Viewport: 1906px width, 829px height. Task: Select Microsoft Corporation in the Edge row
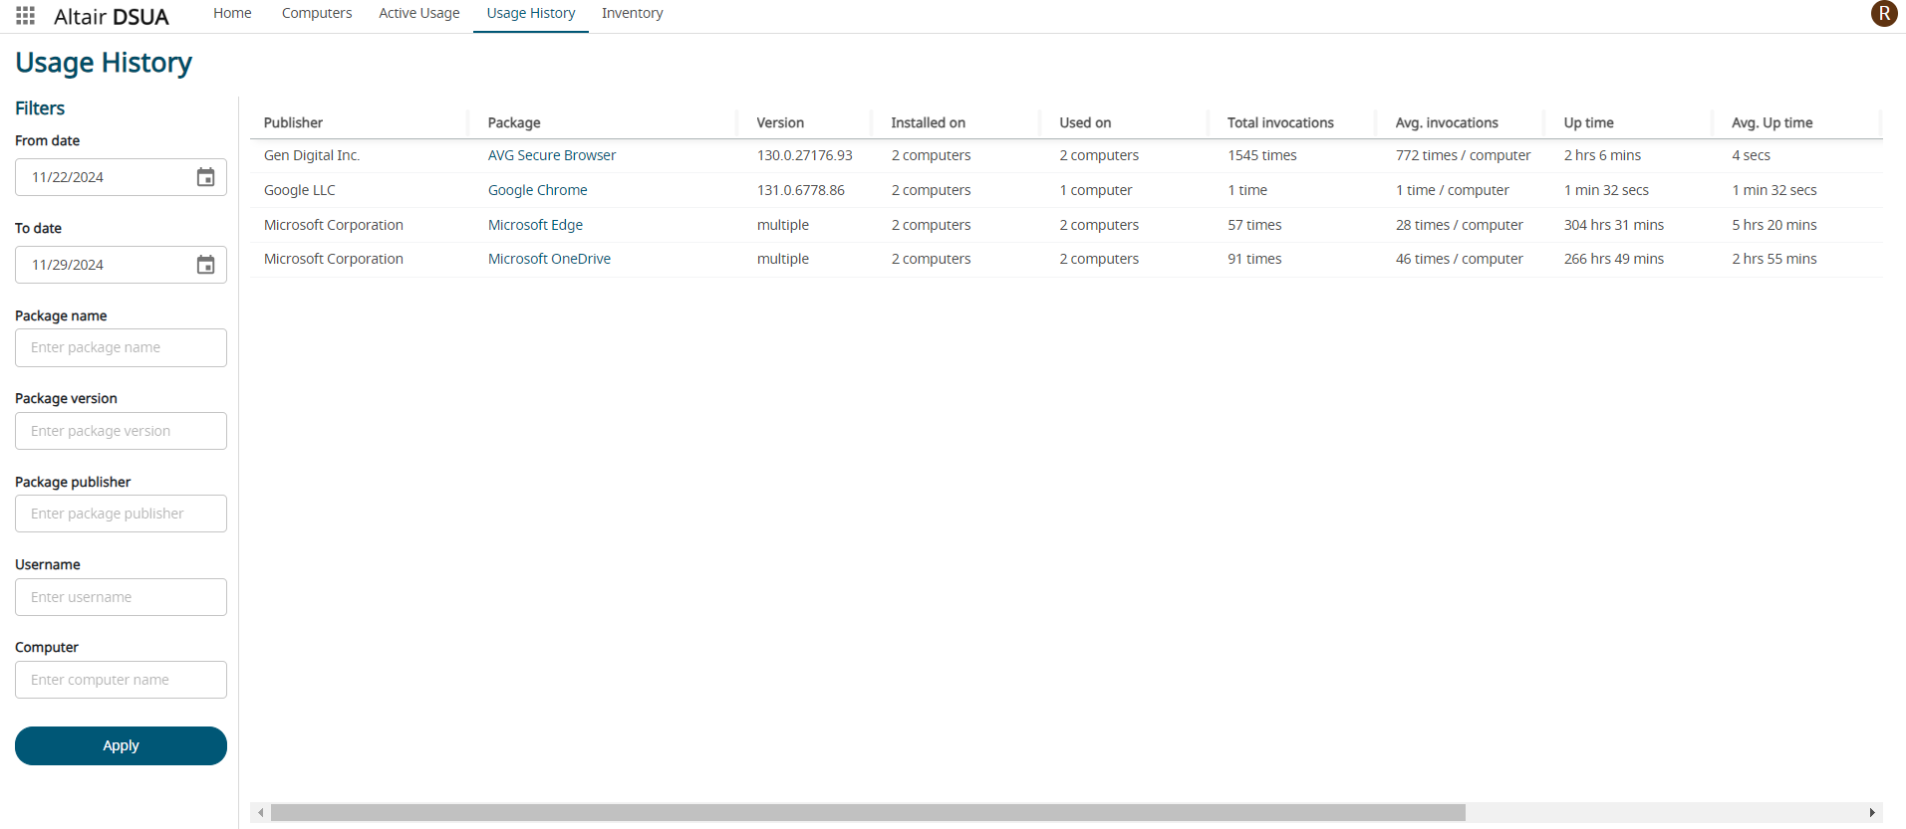334,226
